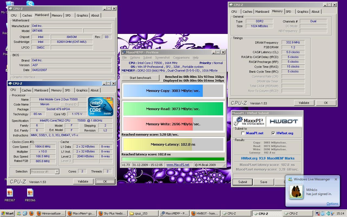Click CAS# Latency 5.0 clocks field

(293, 52)
